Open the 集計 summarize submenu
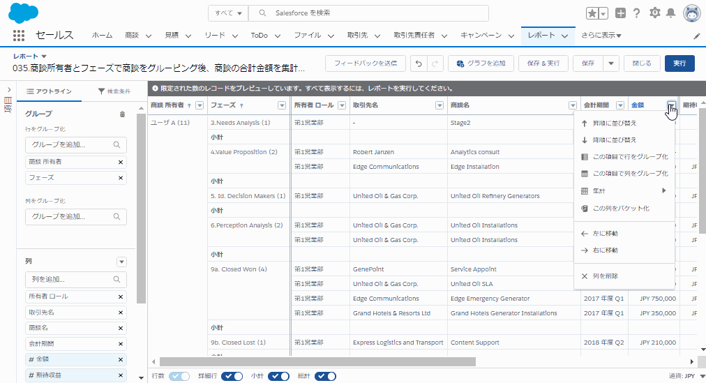Image resolution: width=706 pixels, height=383 pixels. click(624, 191)
